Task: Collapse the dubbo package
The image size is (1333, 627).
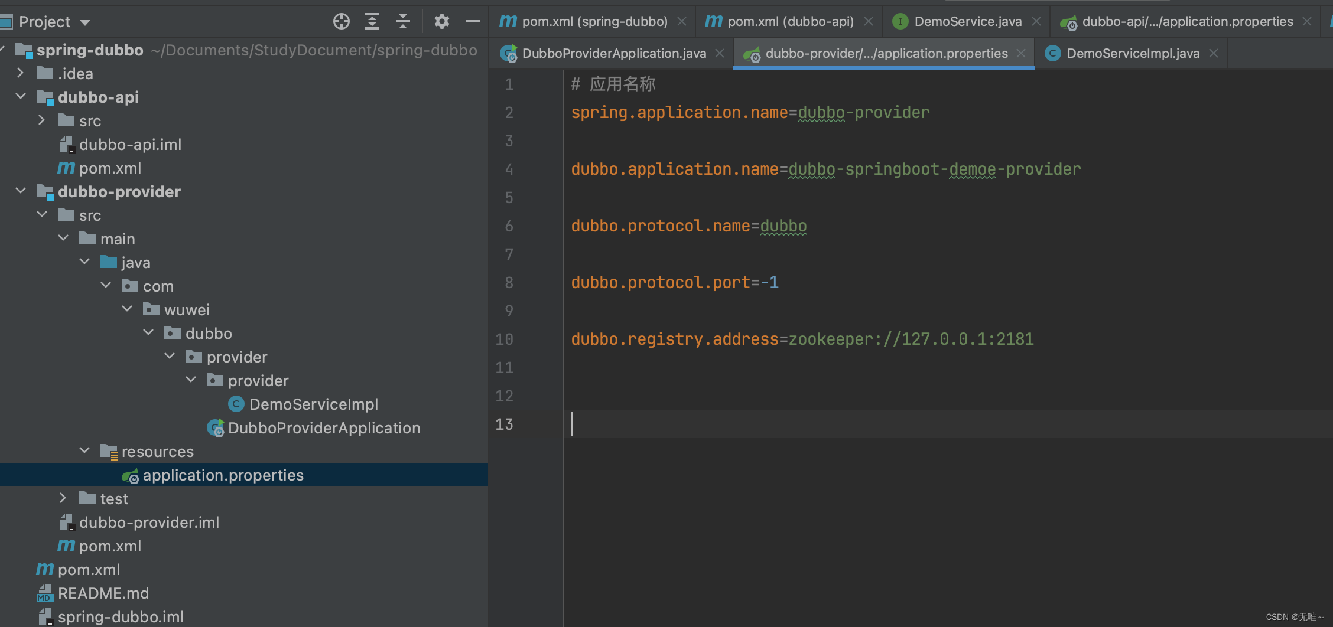Action: [148, 333]
